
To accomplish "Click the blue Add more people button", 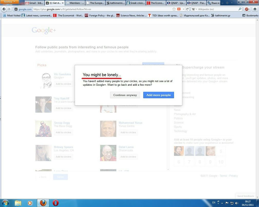I will coord(159,95).
